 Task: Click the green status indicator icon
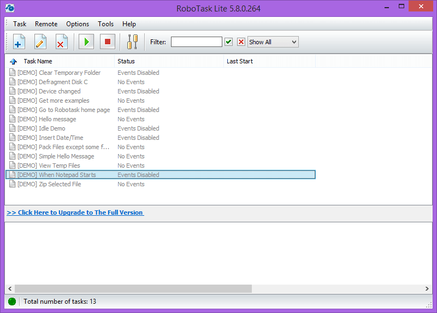(12, 302)
